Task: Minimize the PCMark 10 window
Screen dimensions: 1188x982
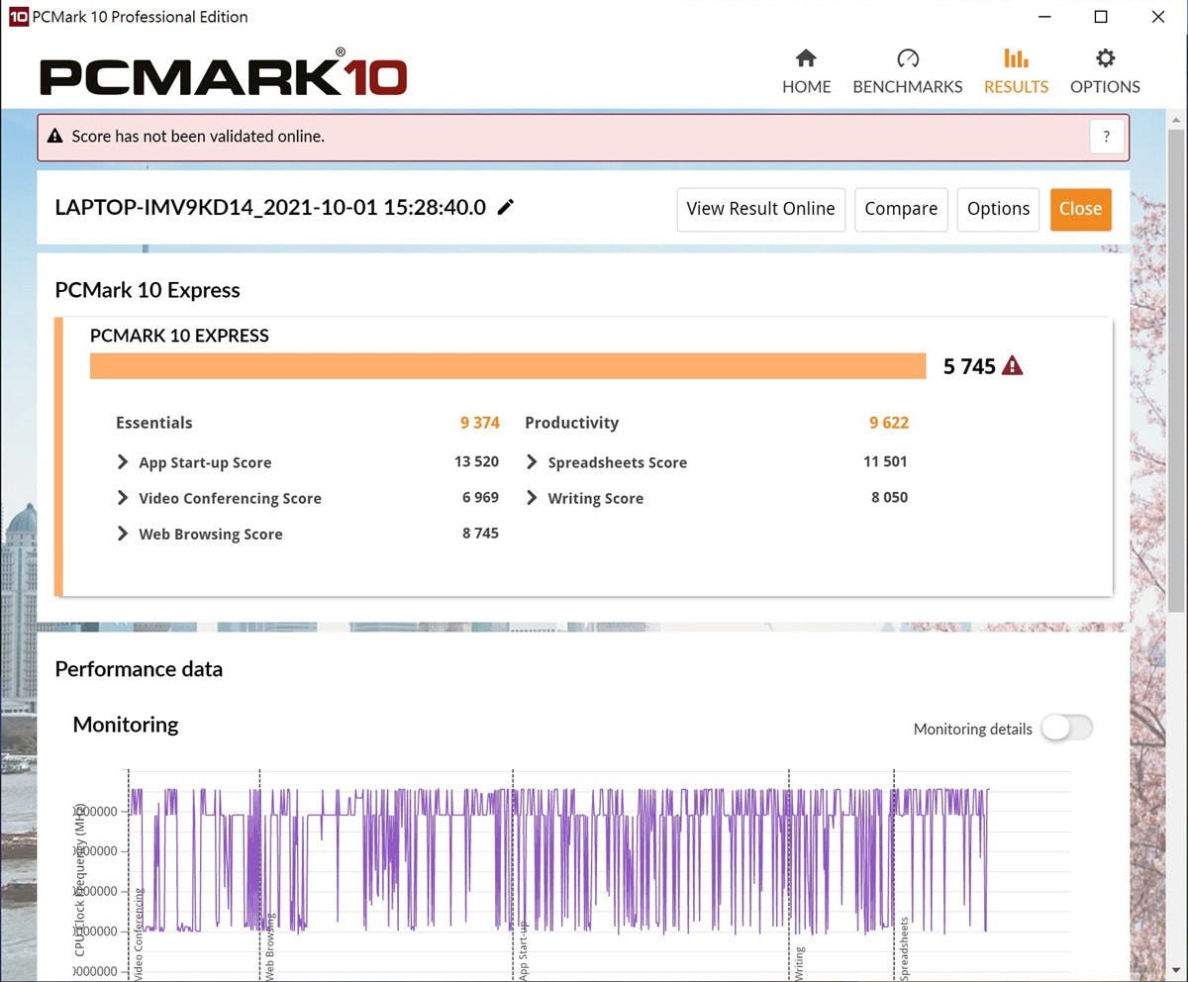Action: click(1043, 17)
